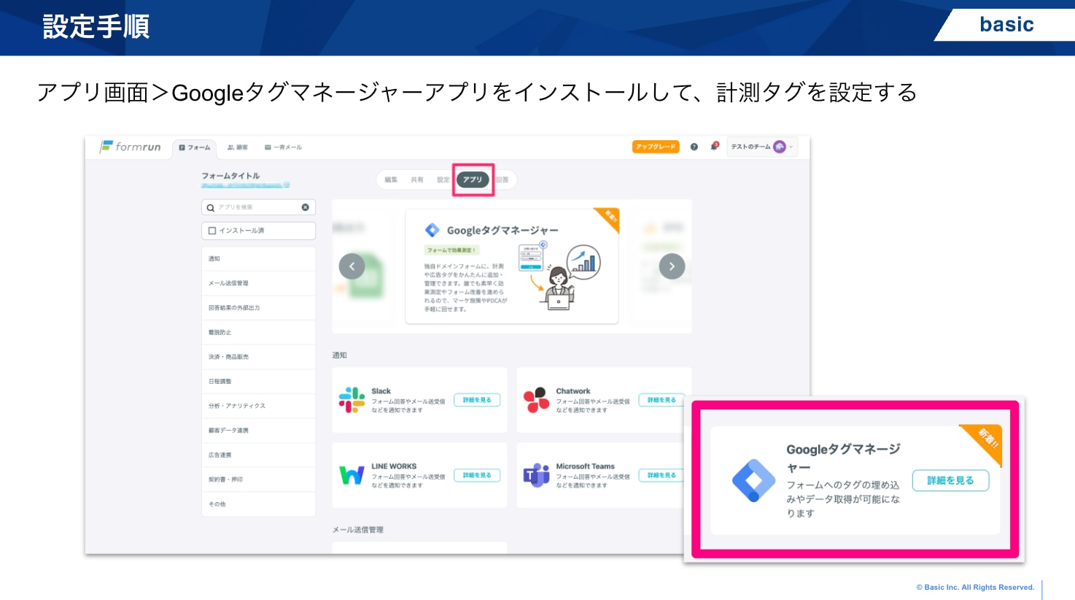Check the インストール済 checkbox

coord(212,231)
